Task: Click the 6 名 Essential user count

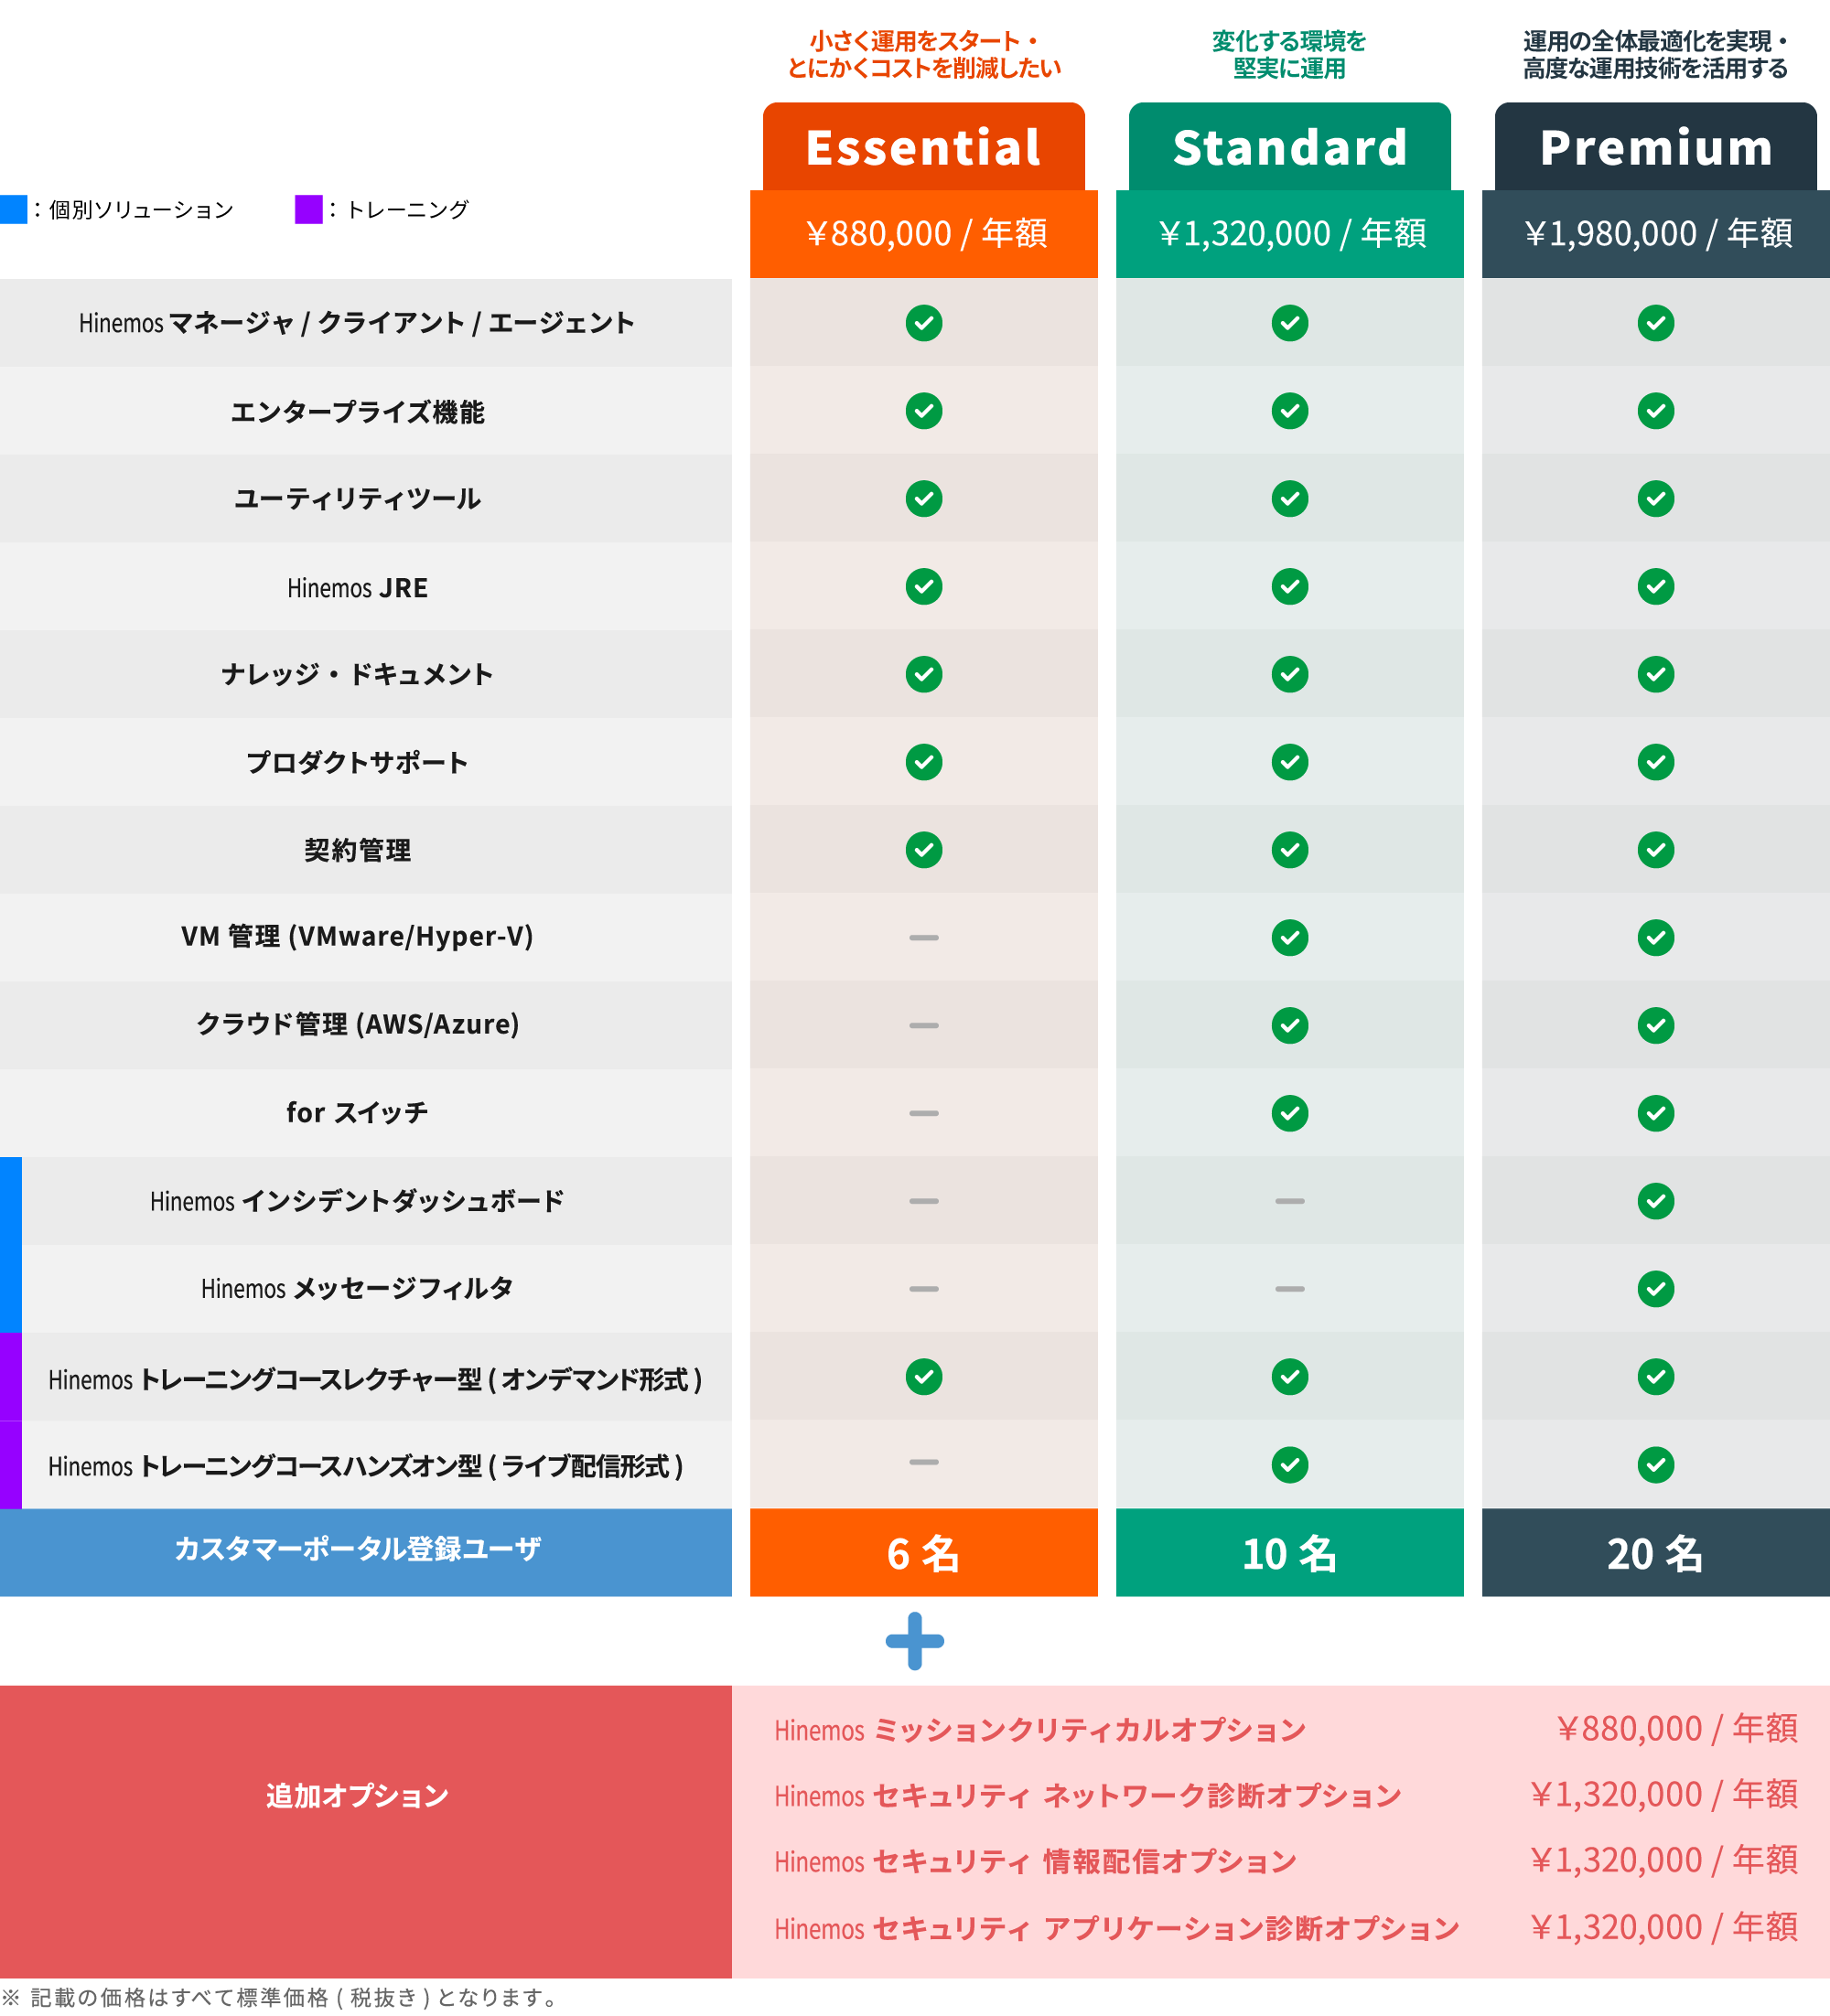Action: click(x=923, y=1554)
